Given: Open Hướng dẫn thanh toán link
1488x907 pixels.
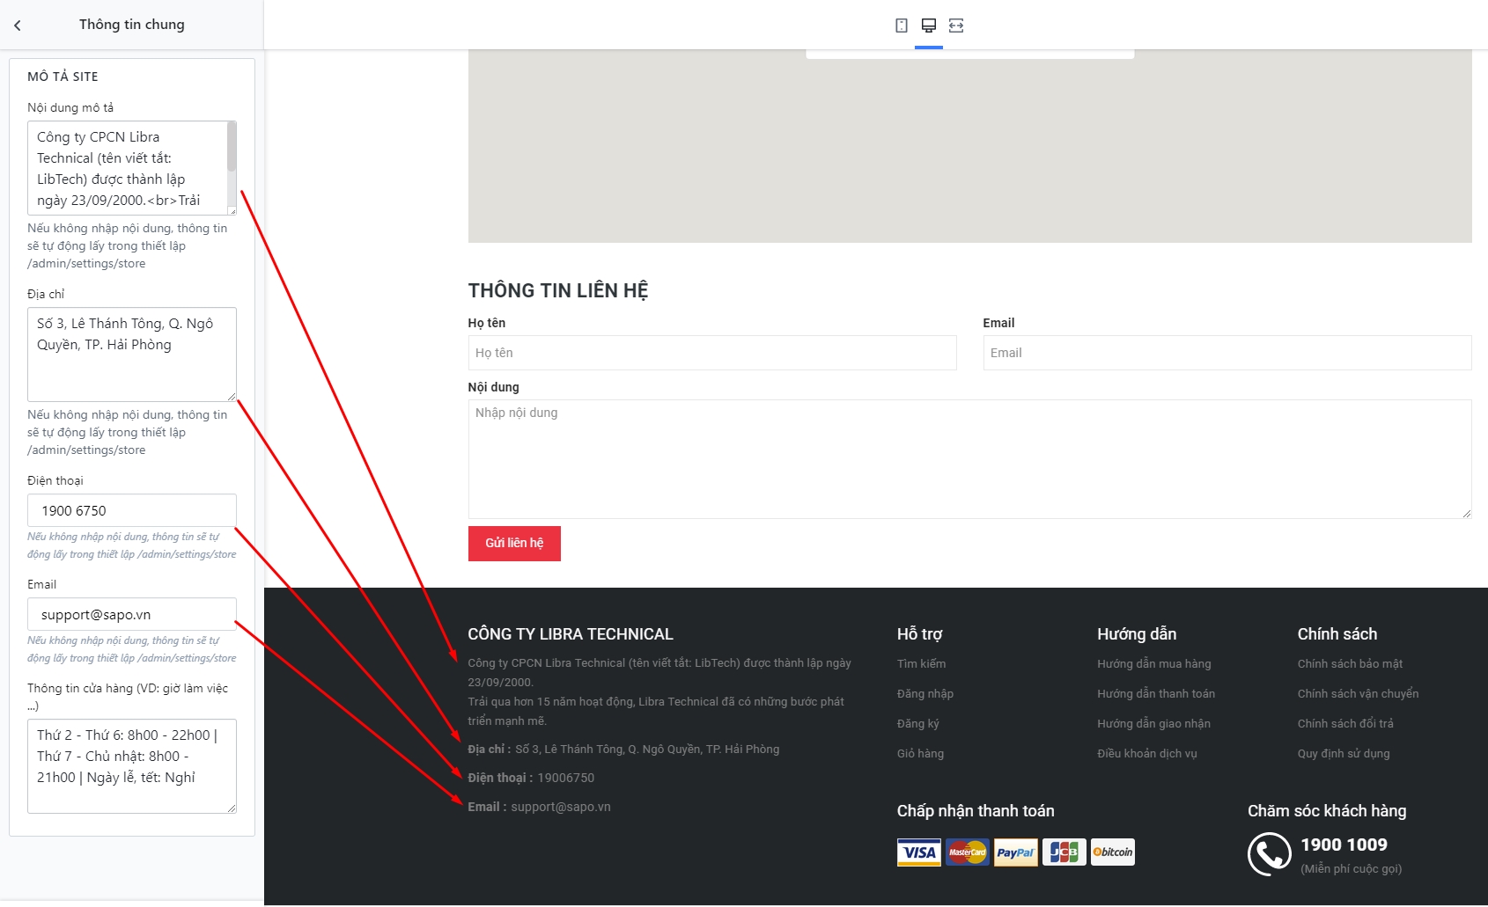Looking at the screenshot, I should point(1156,694).
